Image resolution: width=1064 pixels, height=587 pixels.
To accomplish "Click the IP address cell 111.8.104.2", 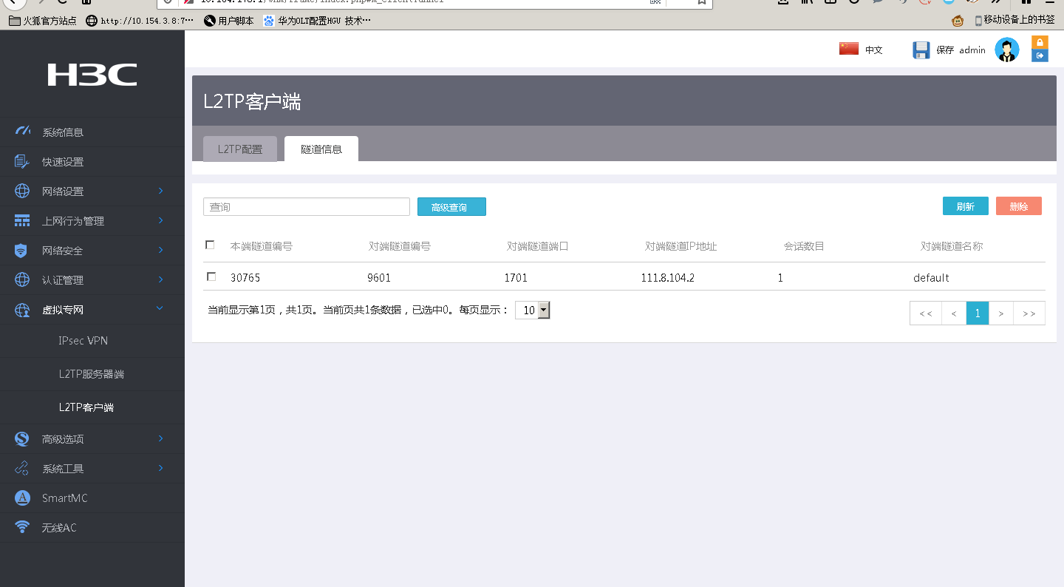I will point(668,278).
